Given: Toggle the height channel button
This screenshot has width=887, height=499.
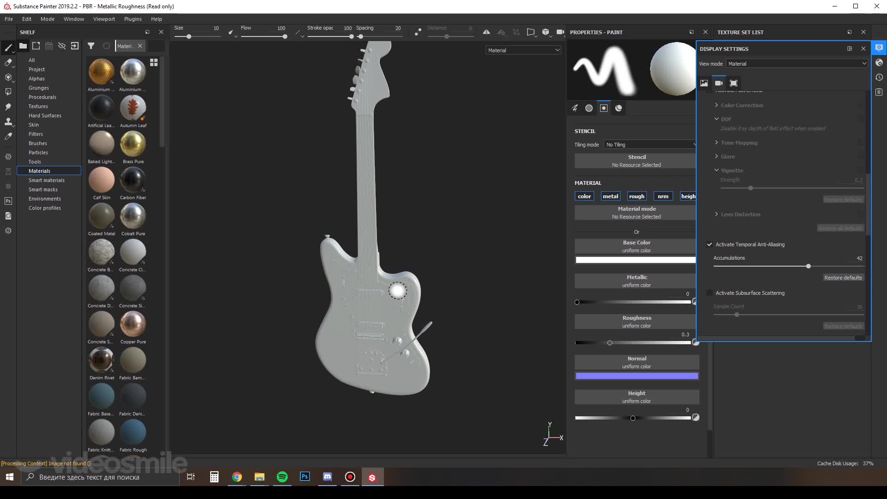Looking at the screenshot, I should (x=688, y=196).
